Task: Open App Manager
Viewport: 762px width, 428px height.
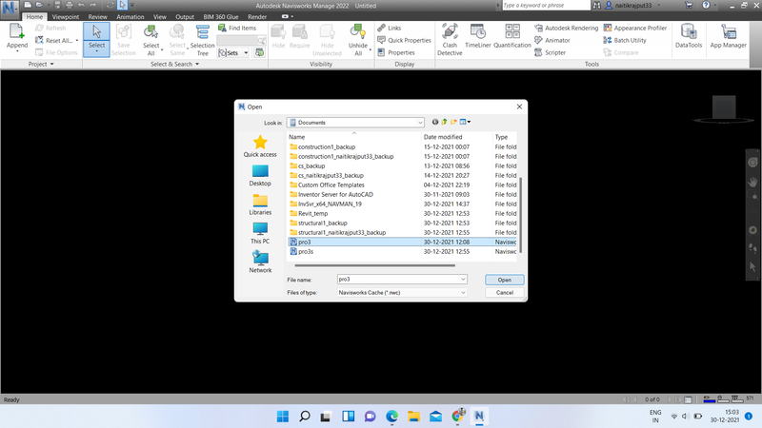Action: [x=728, y=37]
